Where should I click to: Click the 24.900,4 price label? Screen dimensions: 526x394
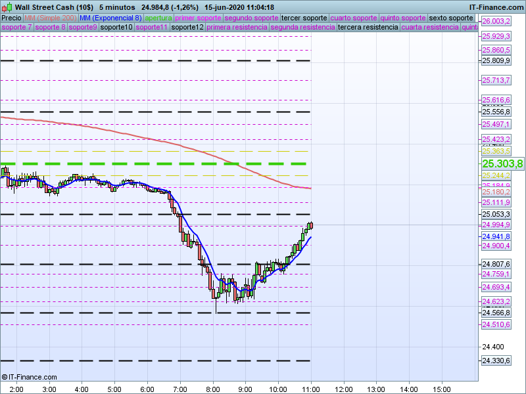pos(496,246)
